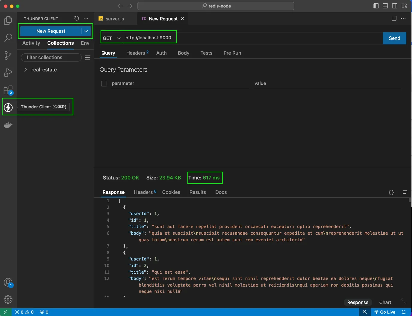
Task: Open the Results response tab
Action: (198, 192)
